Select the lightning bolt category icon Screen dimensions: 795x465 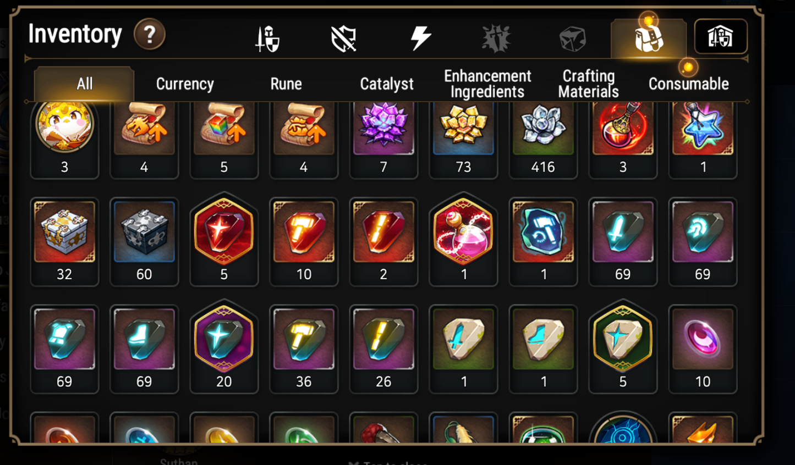click(420, 38)
